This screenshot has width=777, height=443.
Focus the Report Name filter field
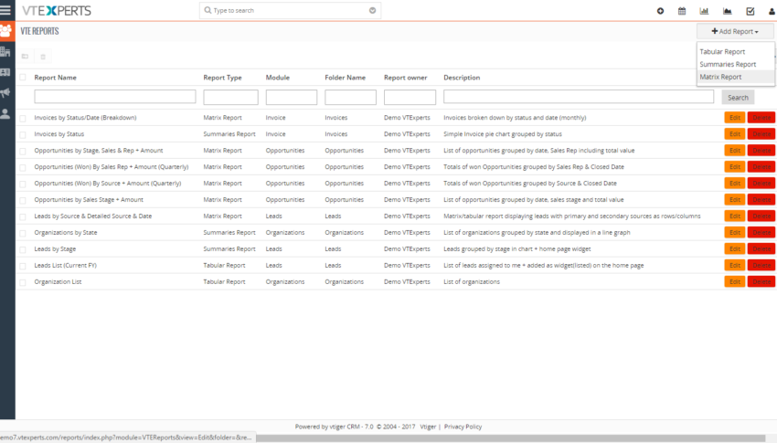tap(115, 97)
